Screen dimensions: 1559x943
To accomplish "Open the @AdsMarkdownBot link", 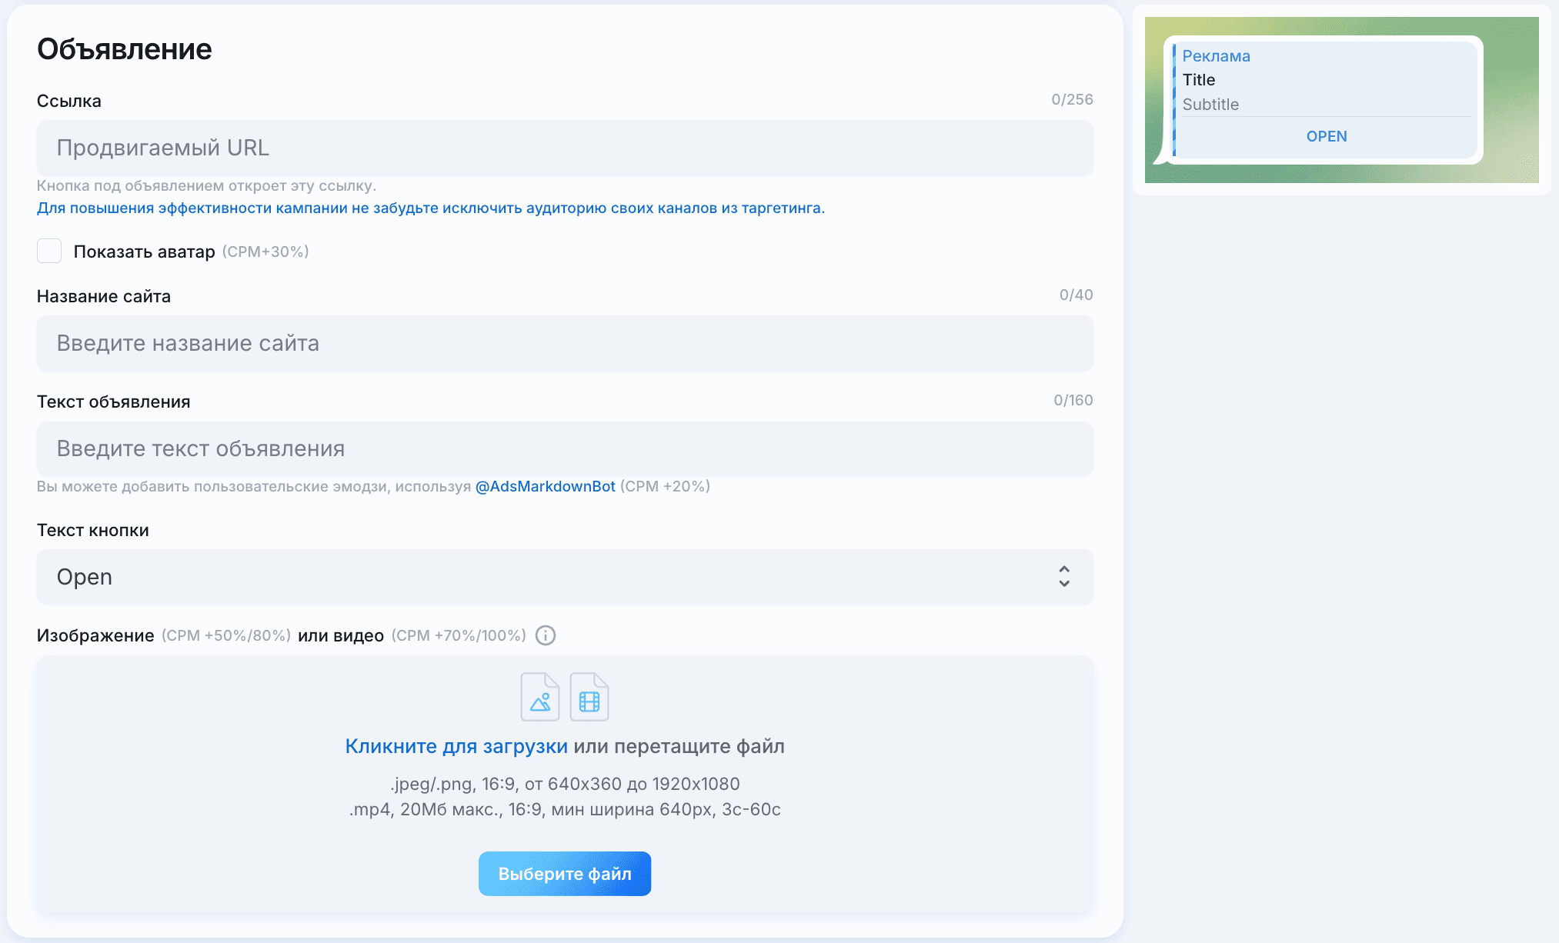I will [x=546, y=486].
